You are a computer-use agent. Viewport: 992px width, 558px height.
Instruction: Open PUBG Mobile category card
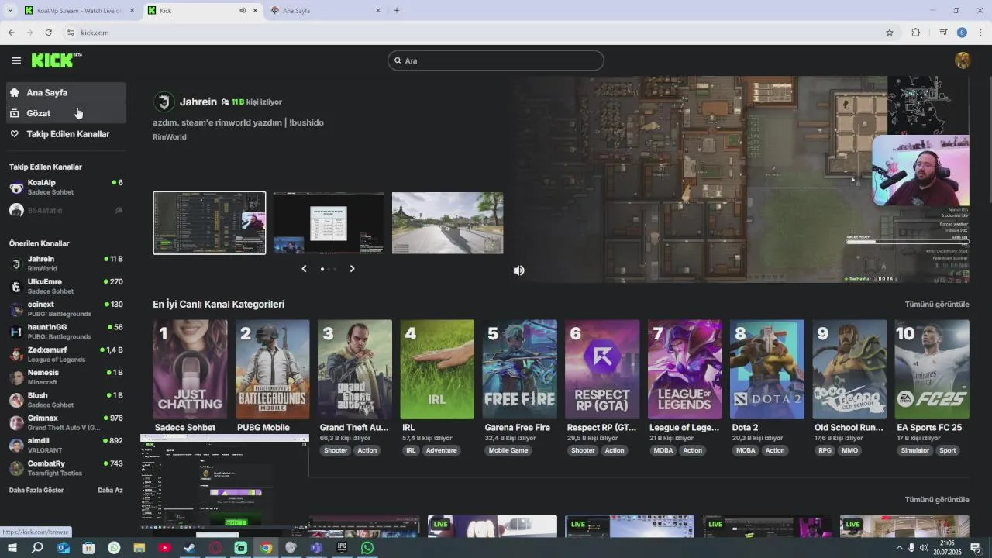272,370
